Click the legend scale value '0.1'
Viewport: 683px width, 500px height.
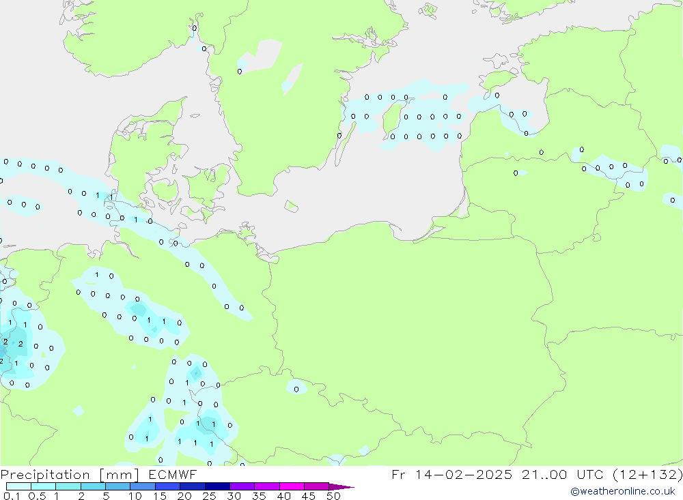click(x=12, y=496)
